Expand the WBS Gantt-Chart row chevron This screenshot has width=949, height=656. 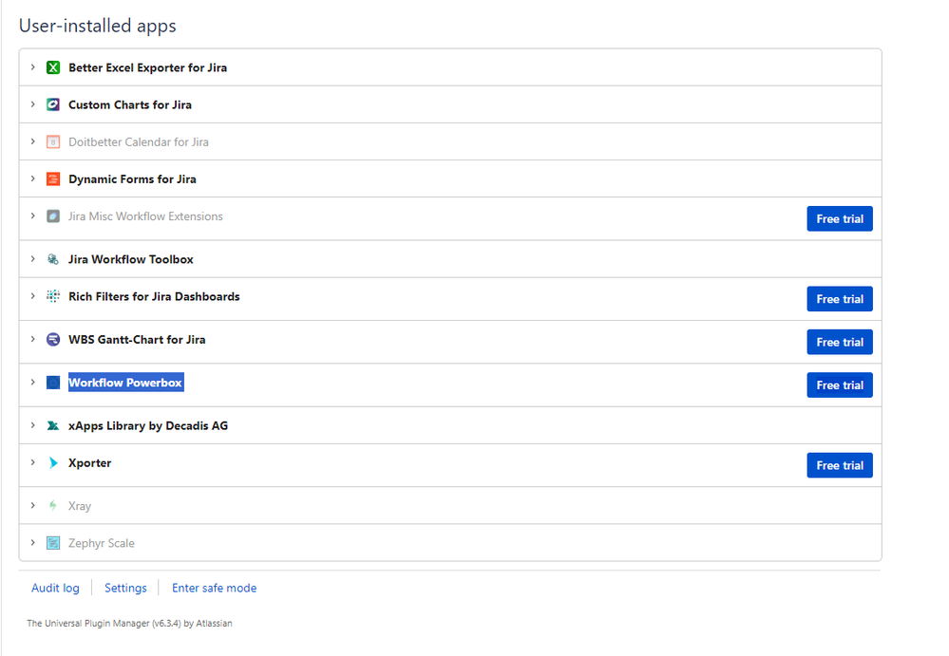(32, 339)
